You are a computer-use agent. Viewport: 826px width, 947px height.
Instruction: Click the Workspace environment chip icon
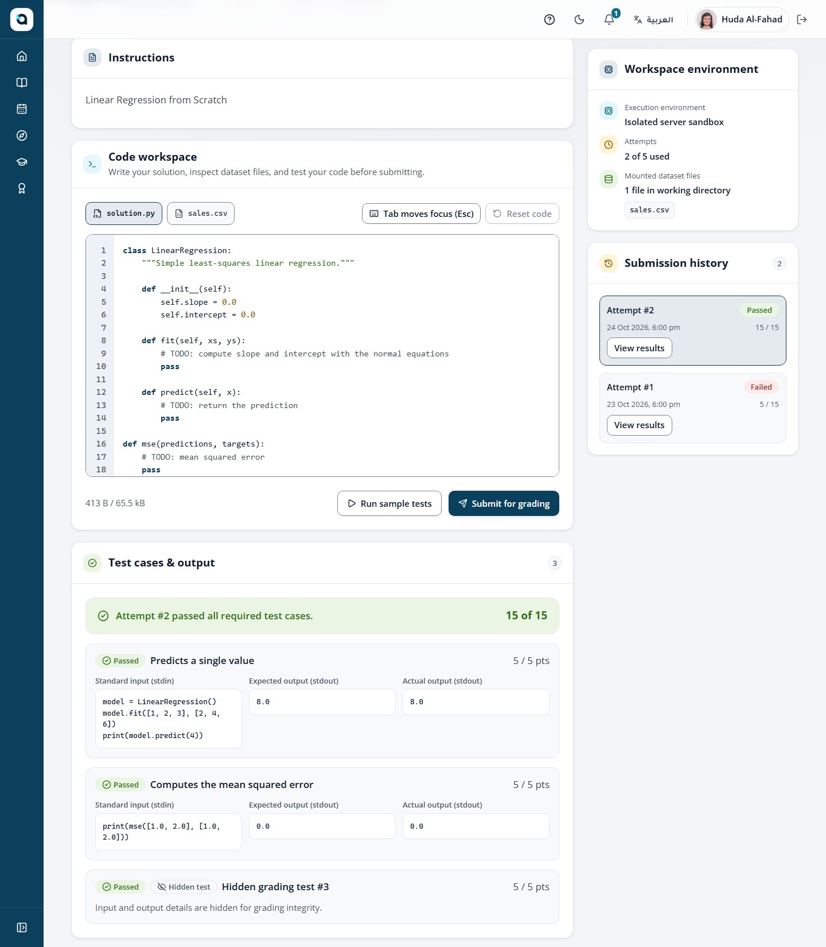pyautogui.click(x=609, y=69)
